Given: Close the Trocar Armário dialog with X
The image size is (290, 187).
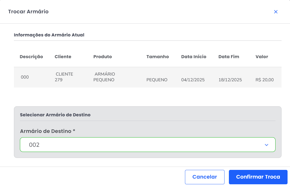Looking at the screenshot, I should pos(276,12).
